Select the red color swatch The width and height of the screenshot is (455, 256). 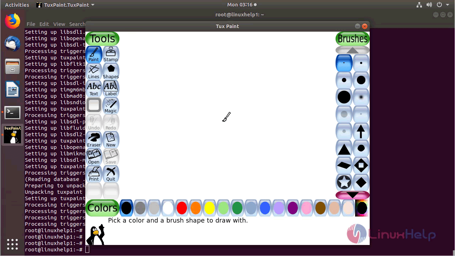click(182, 208)
